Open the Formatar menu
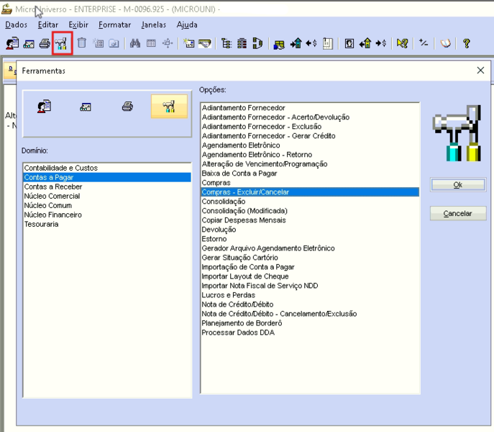This screenshot has height=432, width=494. click(114, 24)
